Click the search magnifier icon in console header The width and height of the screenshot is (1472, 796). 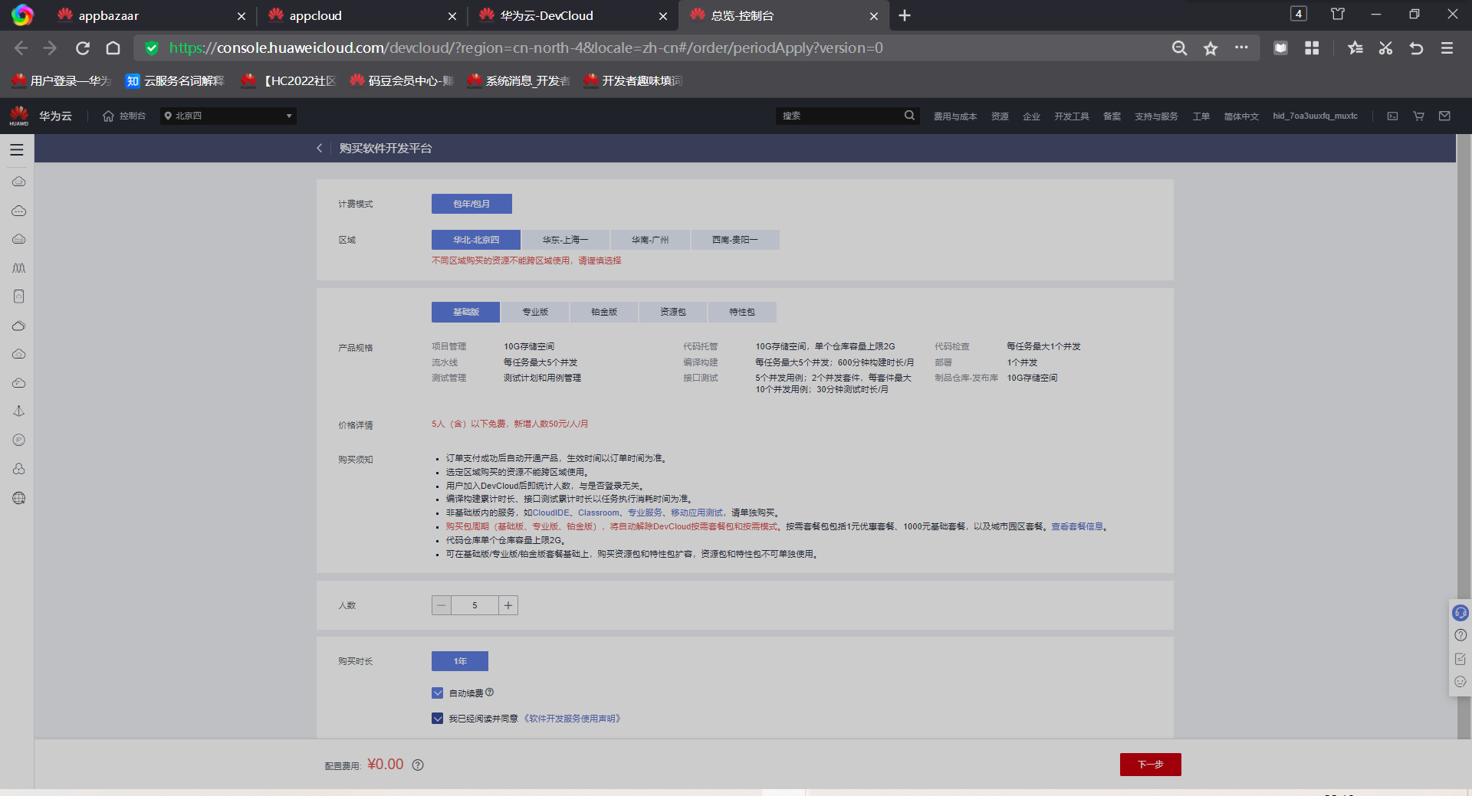pyautogui.click(x=909, y=116)
